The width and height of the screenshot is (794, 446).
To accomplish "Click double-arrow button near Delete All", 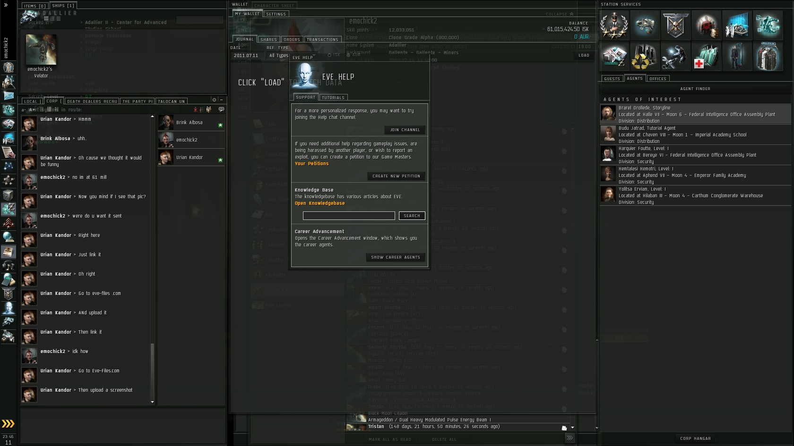I will click(x=570, y=438).
